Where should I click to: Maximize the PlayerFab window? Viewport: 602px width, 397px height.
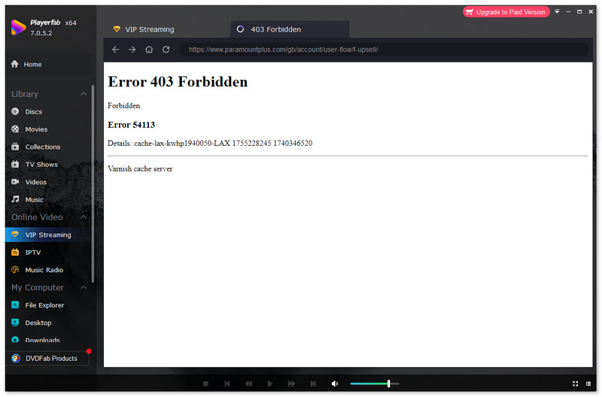pos(579,11)
